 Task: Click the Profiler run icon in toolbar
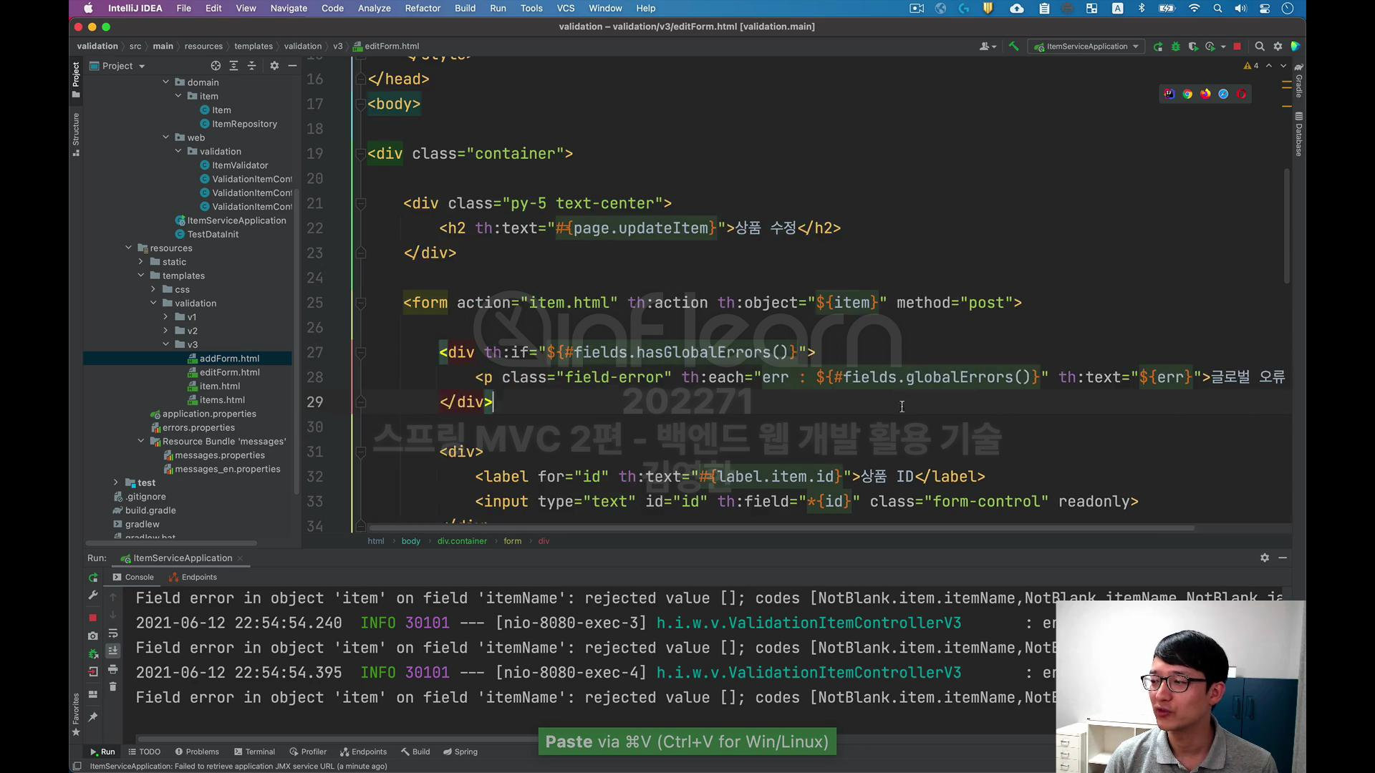coord(1210,47)
